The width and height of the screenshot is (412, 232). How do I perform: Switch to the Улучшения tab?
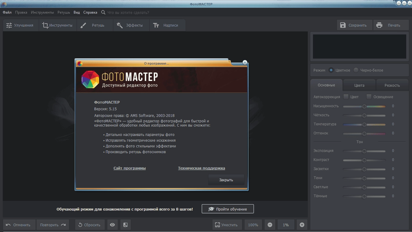pyautogui.click(x=21, y=25)
